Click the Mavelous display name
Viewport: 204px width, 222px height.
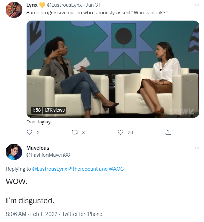[x=38, y=148]
